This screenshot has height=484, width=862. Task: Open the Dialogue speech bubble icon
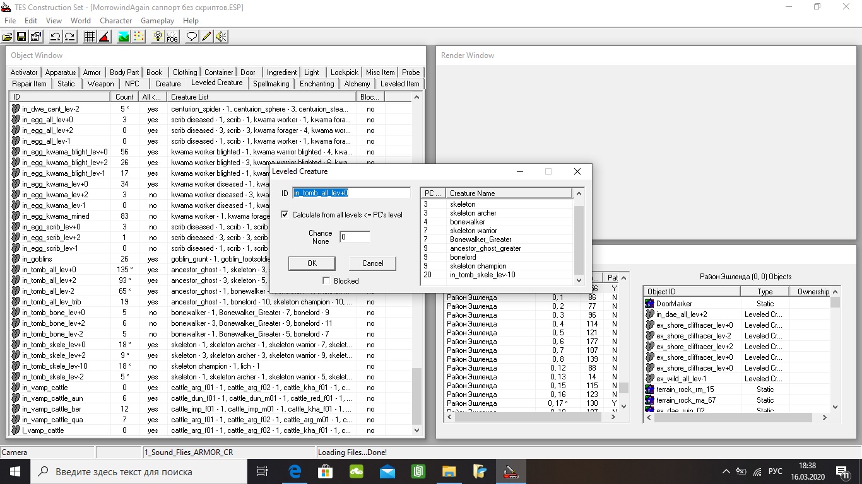tap(192, 37)
